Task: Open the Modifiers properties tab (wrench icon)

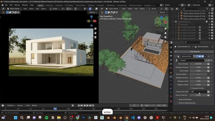Action: (x=171, y=77)
